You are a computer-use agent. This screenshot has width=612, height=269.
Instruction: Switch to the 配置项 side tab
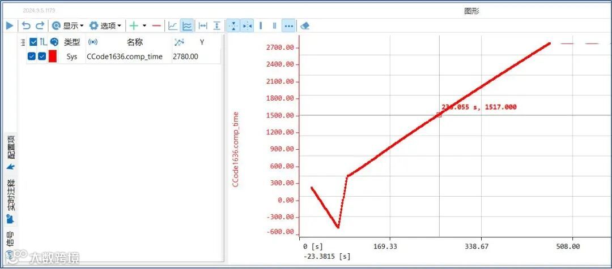[x=11, y=153]
